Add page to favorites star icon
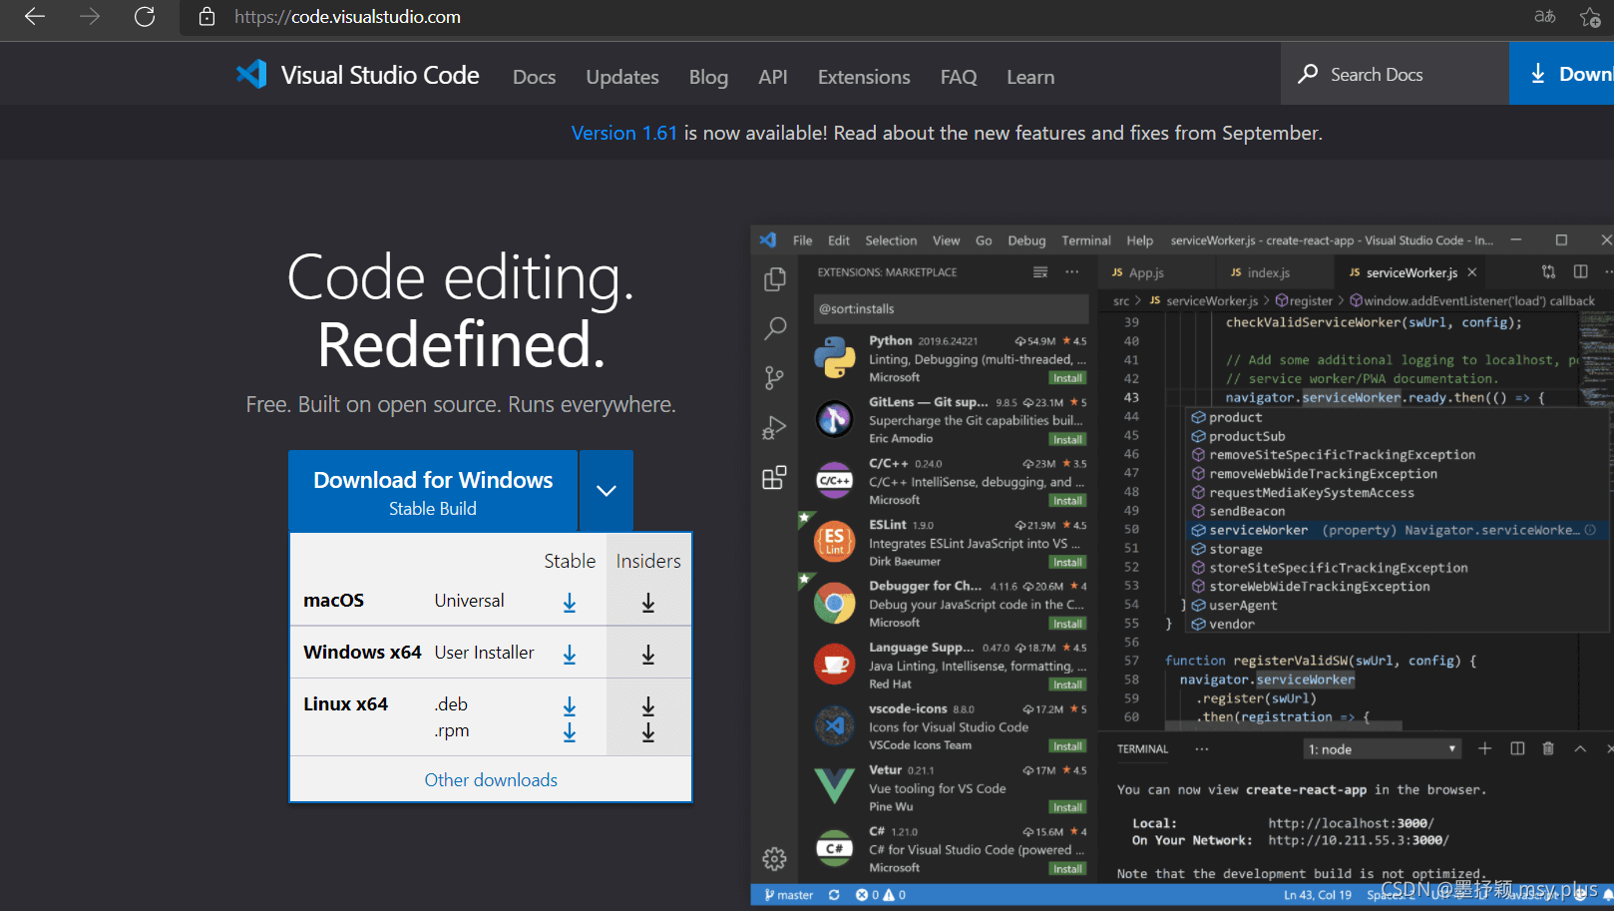The height and width of the screenshot is (911, 1614). (x=1591, y=17)
